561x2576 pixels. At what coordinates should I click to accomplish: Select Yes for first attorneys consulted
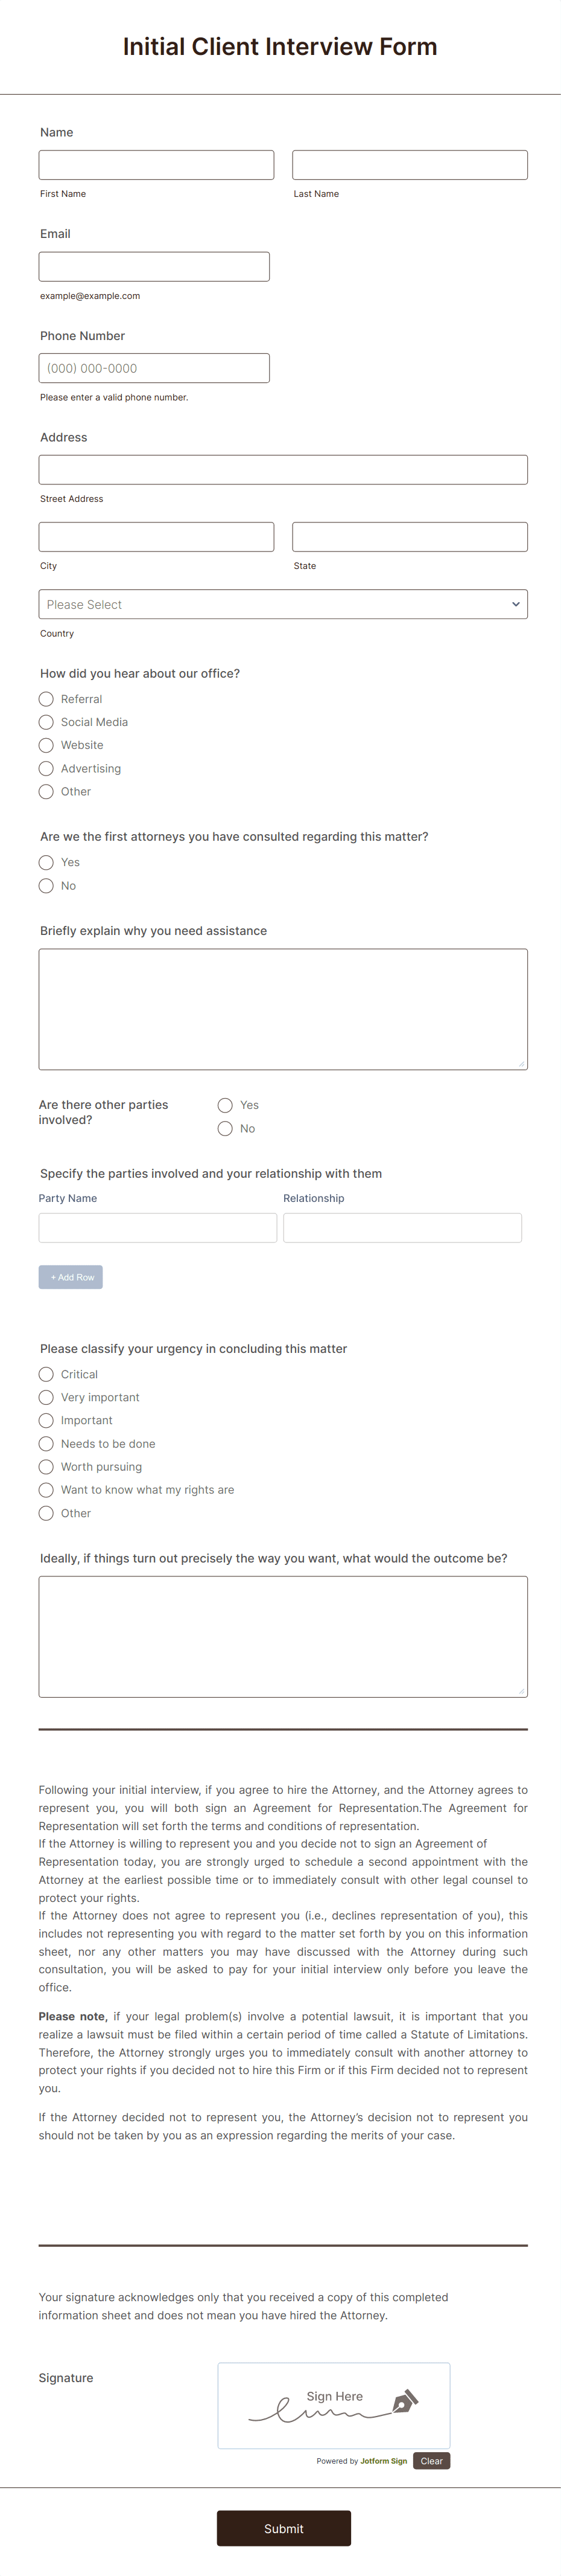[46, 862]
